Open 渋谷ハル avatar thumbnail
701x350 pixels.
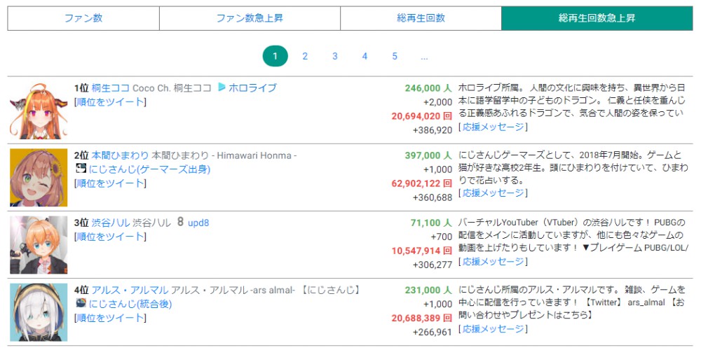click(39, 245)
